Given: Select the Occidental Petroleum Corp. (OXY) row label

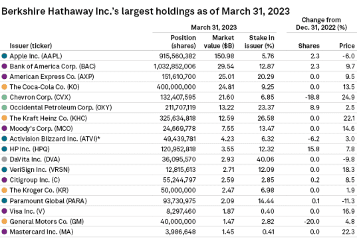Looking at the screenshot, I should tap(60, 108).
